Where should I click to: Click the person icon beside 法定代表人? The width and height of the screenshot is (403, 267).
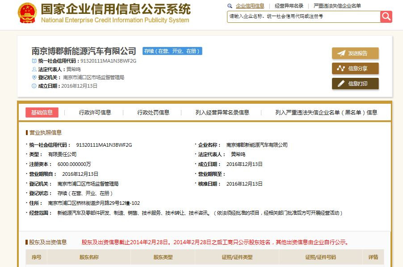[x=34, y=69]
